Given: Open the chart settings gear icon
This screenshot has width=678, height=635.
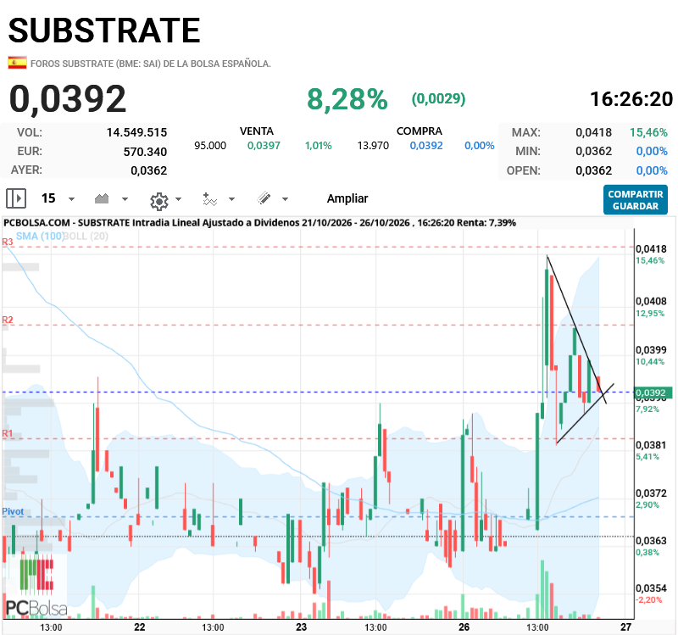Looking at the screenshot, I should click(x=158, y=201).
